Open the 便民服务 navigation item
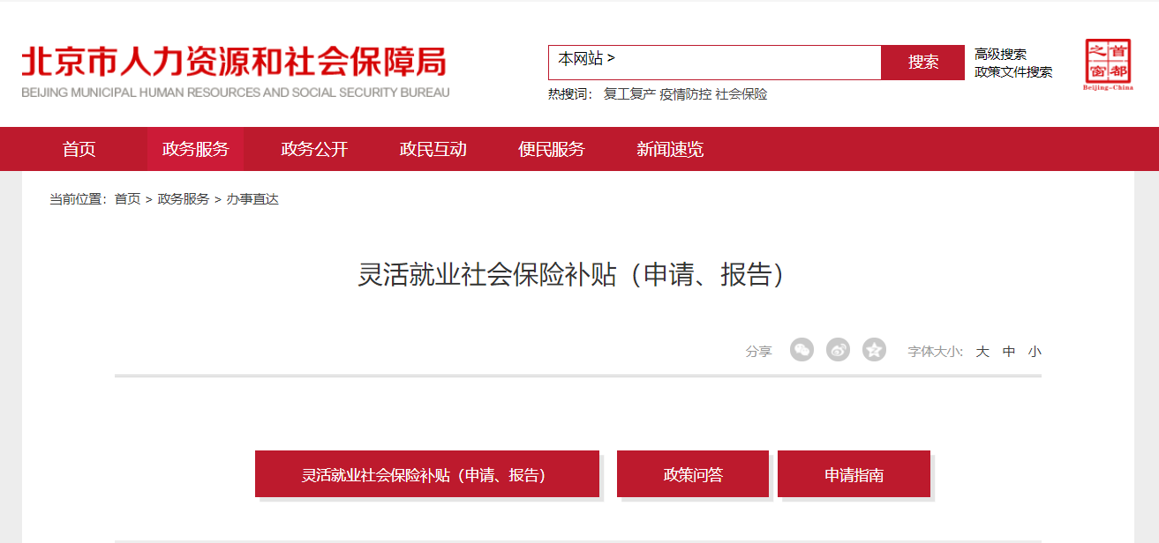 click(552, 149)
